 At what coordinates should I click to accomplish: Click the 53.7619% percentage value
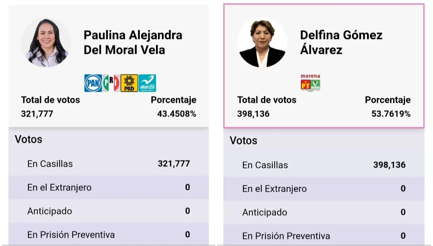pyautogui.click(x=391, y=114)
